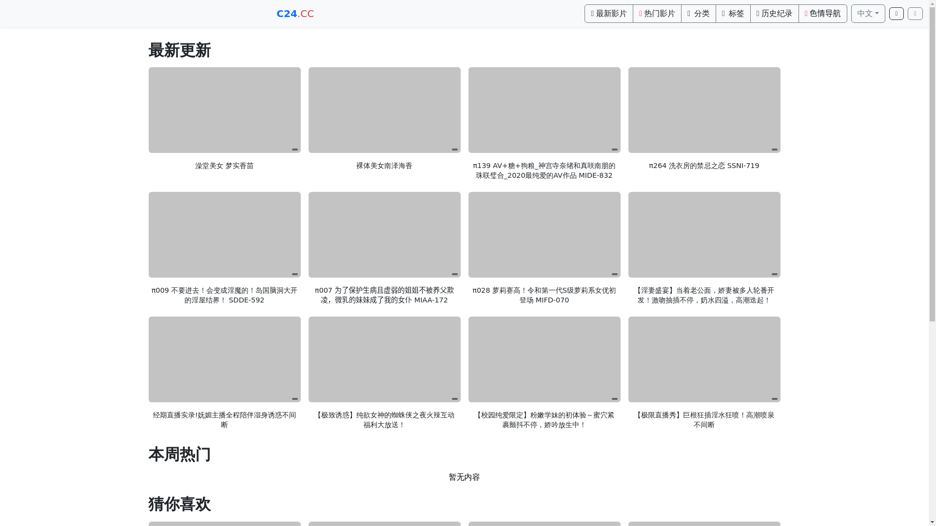Open the thumbnail for the MIAA-172 video
This screenshot has height=526, width=936.
click(x=384, y=235)
